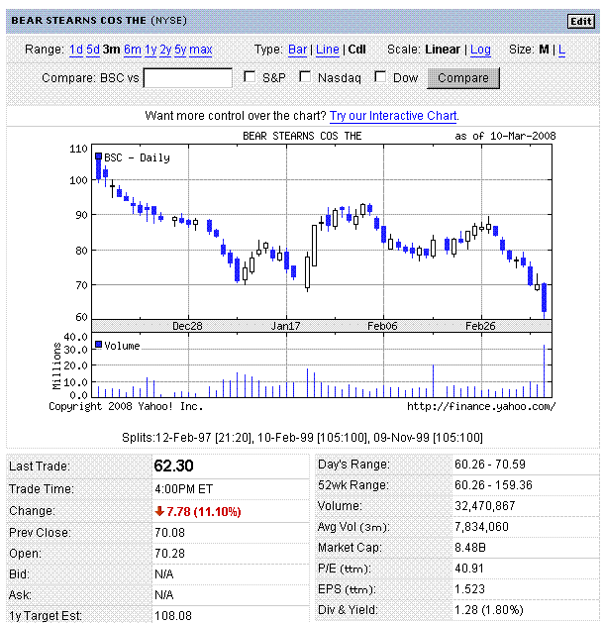
Task: Tick the Nasdaq comparison checkbox
Action: coord(305,77)
